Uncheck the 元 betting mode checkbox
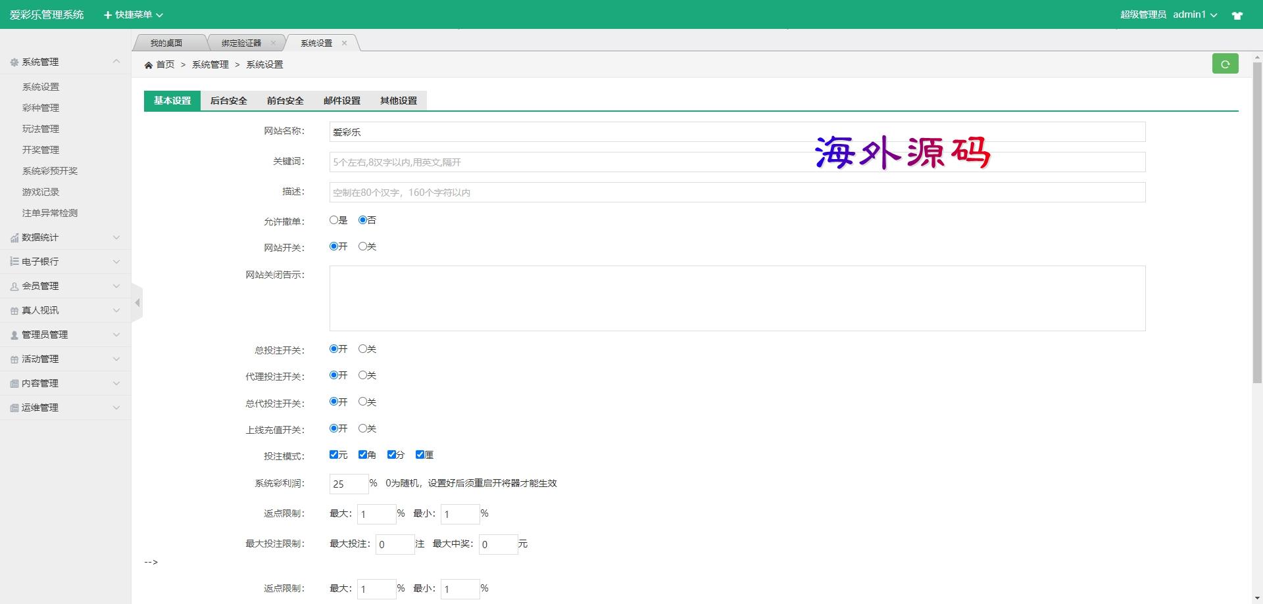1263x604 pixels. [x=334, y=455]
